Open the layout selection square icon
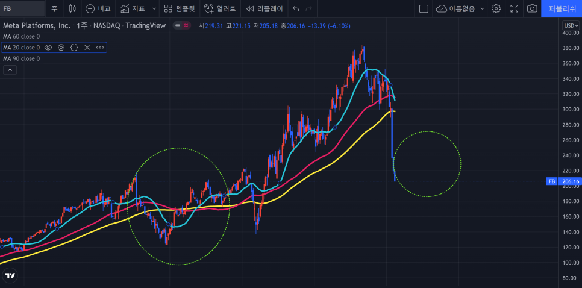The image size is (582, 288). point(424,8)
